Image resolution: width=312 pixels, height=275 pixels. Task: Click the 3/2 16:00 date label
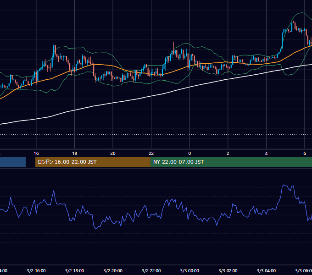pyautogui.click(x=36, y=270)
